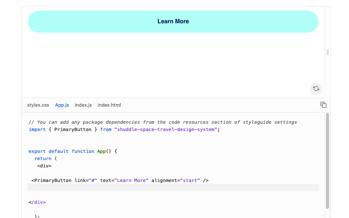Click the opening <div> tag in code

point(44,166)
